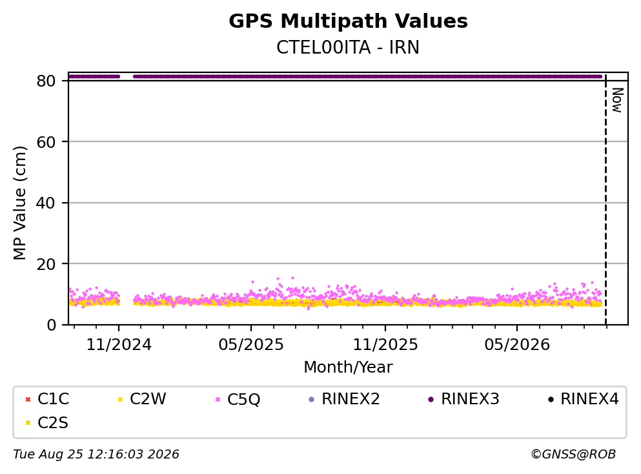Click the 60 y-axis tick label
The height and width of the screenshot is (474, 641).
coord(46,142)
